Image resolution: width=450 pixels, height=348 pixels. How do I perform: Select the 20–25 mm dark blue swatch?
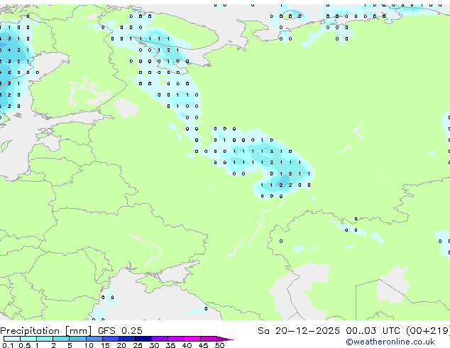coord(127,339)
